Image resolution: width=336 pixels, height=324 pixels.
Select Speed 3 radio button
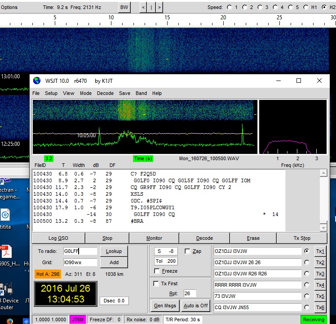[260, 7]
